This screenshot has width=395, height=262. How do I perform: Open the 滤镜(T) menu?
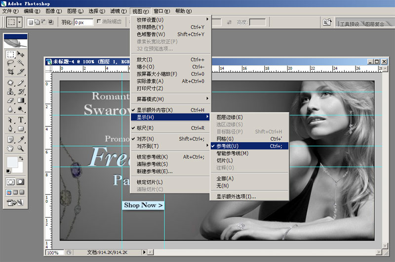point(118,11)
